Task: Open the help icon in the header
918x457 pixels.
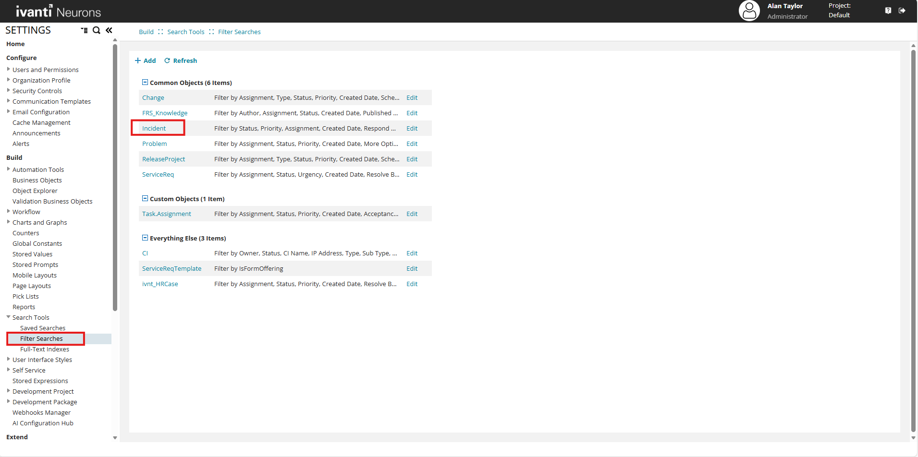Action: point(888,11)
